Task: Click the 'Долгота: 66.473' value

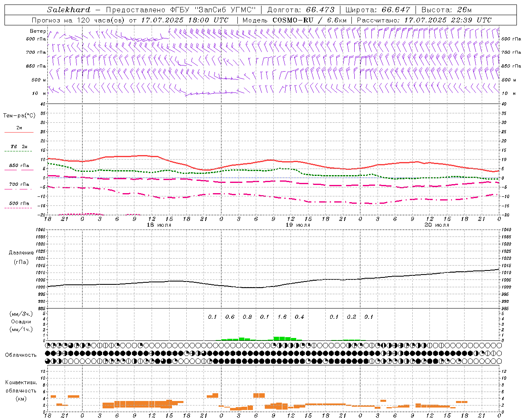Action: 301,10
